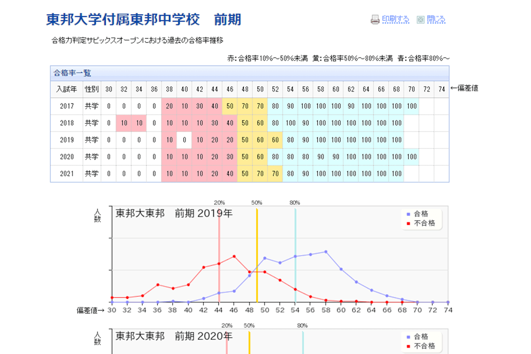The height and width of the screenshot is (354, 531).
Task: Click the 2020 cell showing 100 under 70
Action: (412, 157)
